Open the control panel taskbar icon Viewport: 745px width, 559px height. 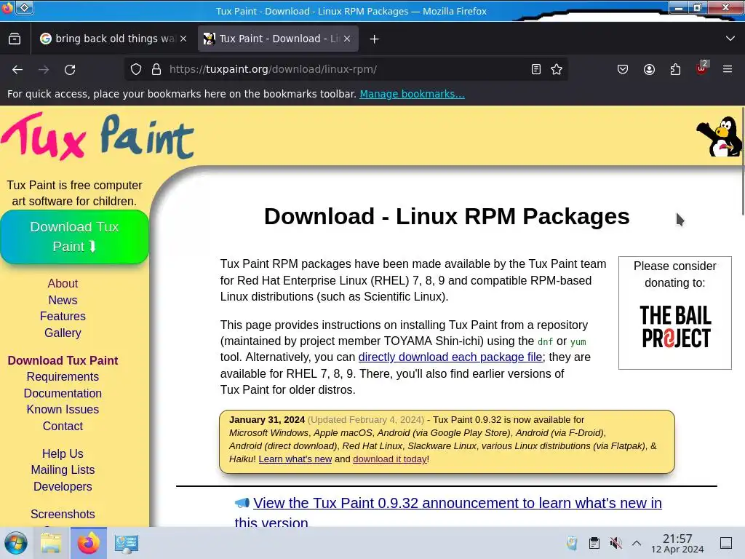pyautogui.click(x=127, y=543)
